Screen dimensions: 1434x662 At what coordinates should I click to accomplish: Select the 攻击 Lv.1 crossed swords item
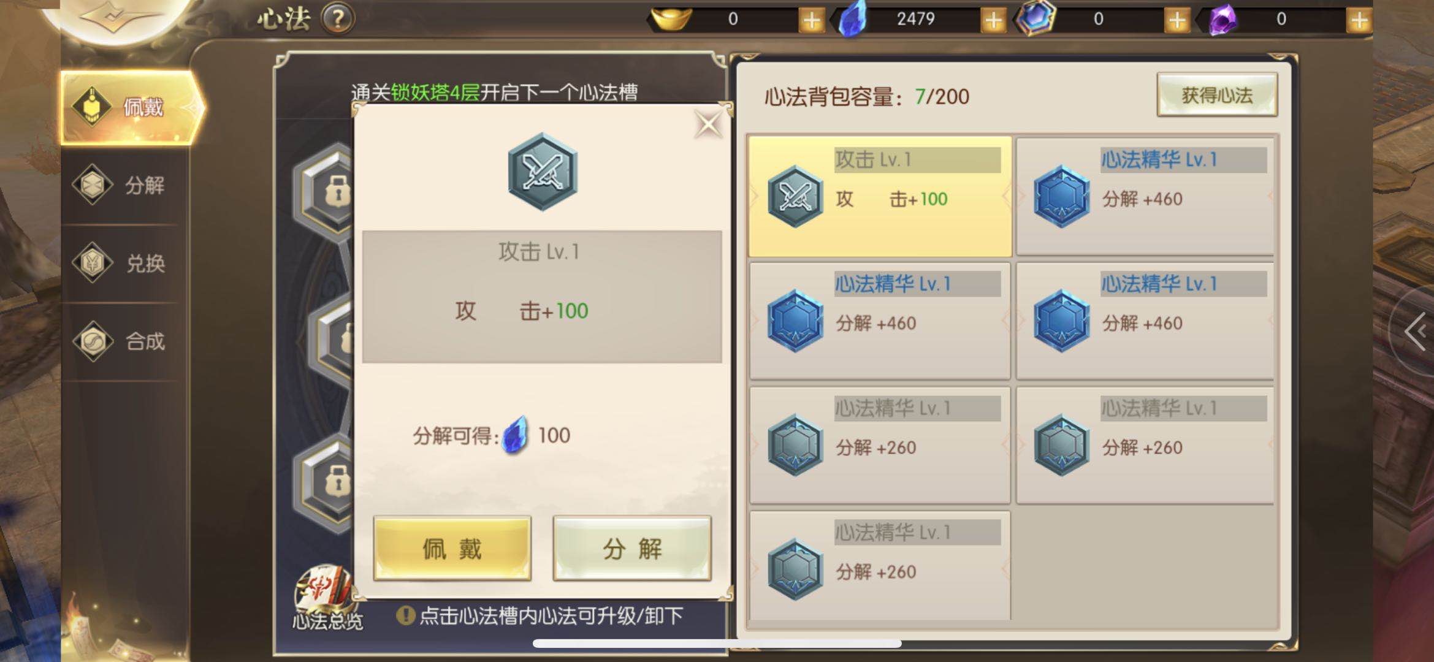click(880, 196)
